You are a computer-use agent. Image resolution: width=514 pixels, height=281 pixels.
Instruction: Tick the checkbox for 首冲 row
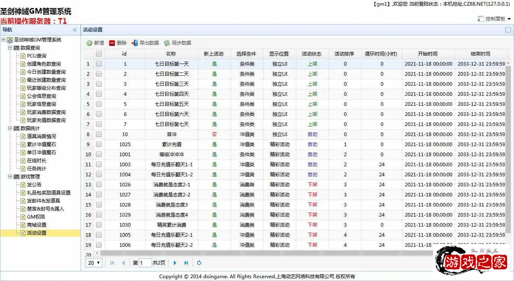(x=99, y=134)
